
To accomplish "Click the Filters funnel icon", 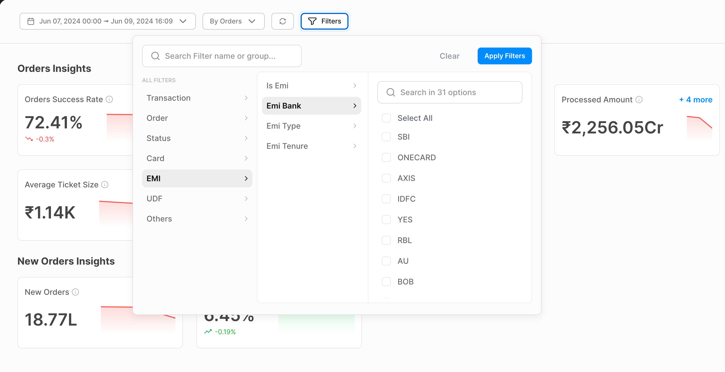I will point(312,21).
